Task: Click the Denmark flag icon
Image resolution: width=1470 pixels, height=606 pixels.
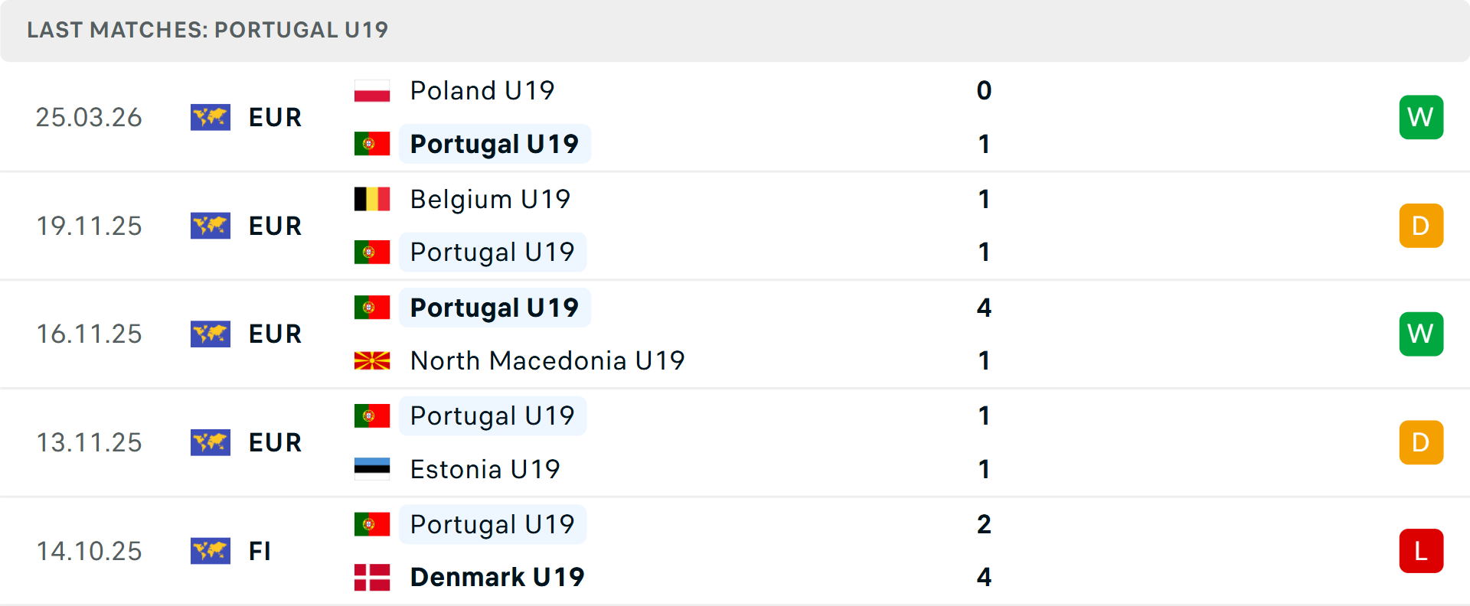Action: point(372,577)
